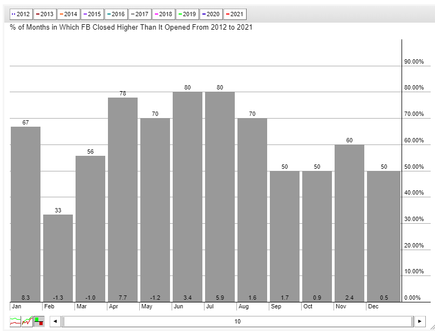Switch to overlapping trend lines chart view
The width and height of the screenshot is (435, 331).
27,321
